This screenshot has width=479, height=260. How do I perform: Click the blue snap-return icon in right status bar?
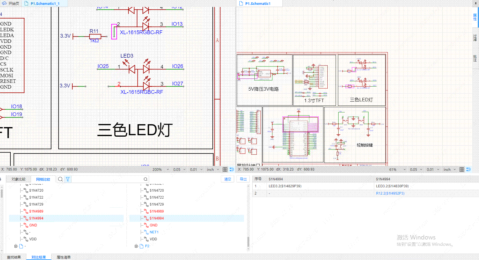click(468, 169)
